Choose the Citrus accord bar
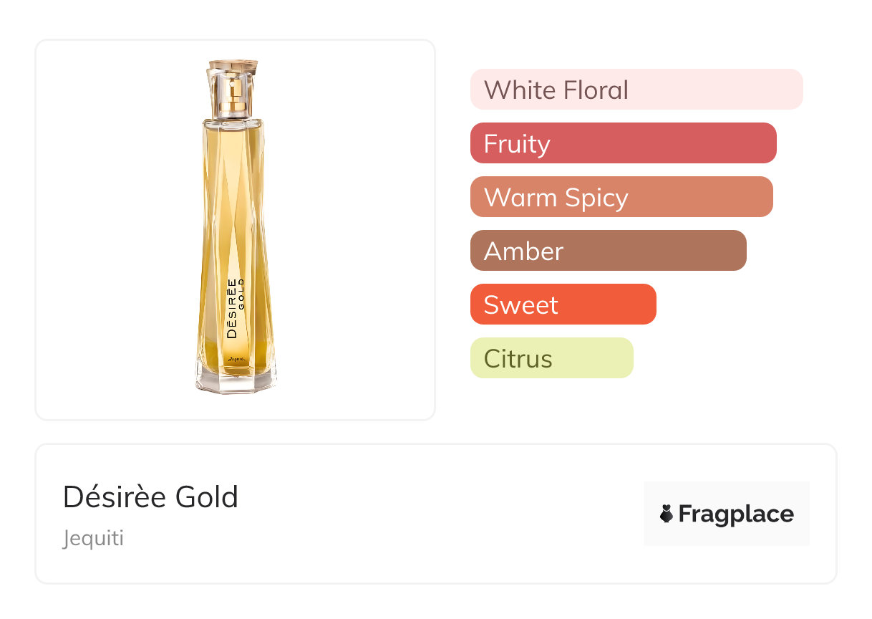The width and height of the screenshot is (872, 619). coord(551,358)
